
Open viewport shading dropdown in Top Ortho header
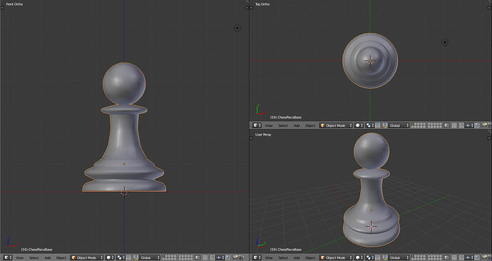click(x=359, y=126)
